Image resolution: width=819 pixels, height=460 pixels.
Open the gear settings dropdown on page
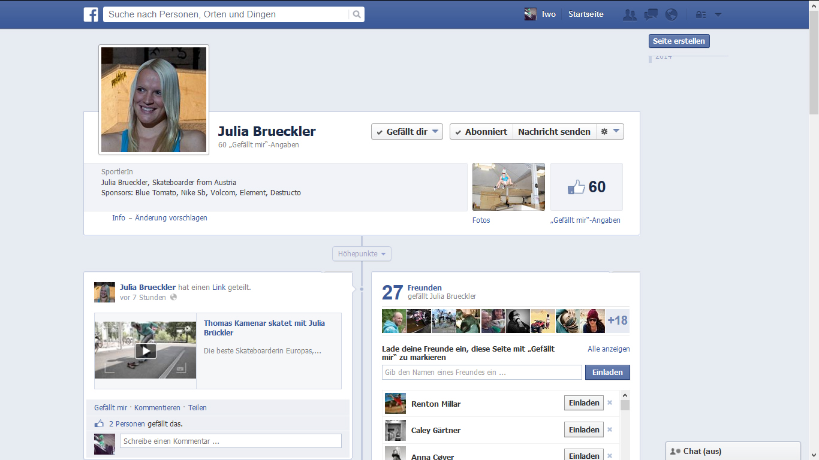610,132
